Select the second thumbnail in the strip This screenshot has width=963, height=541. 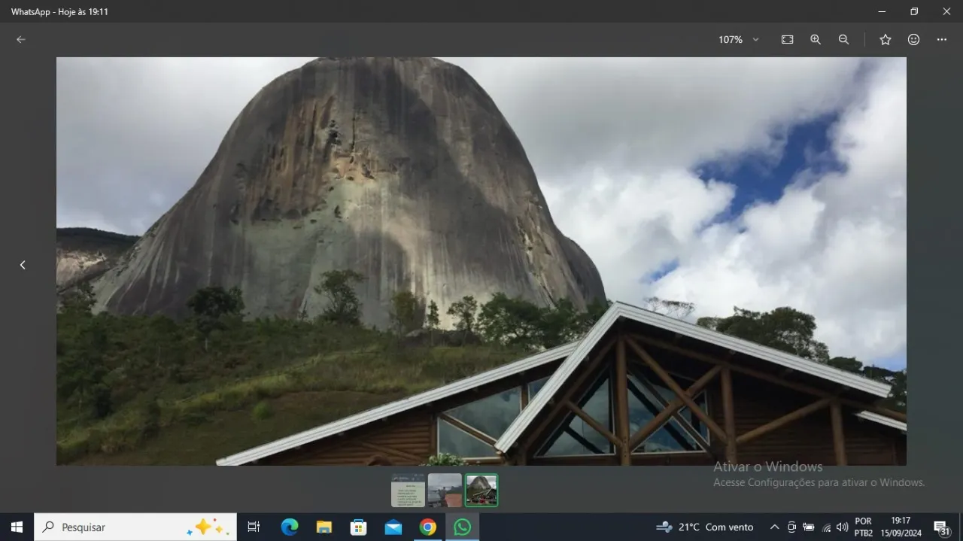445,490
